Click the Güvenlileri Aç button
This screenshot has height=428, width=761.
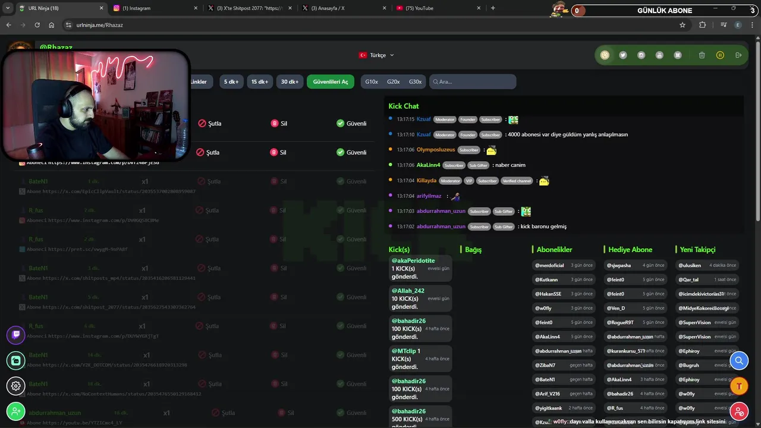click(x=331, y=81)
